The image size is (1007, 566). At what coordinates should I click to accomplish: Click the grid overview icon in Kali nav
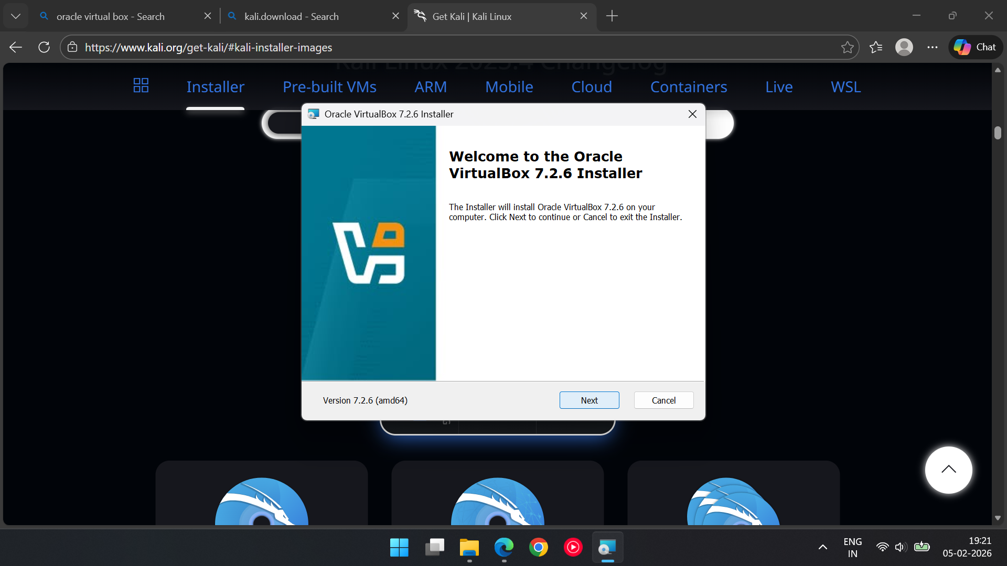141,86
